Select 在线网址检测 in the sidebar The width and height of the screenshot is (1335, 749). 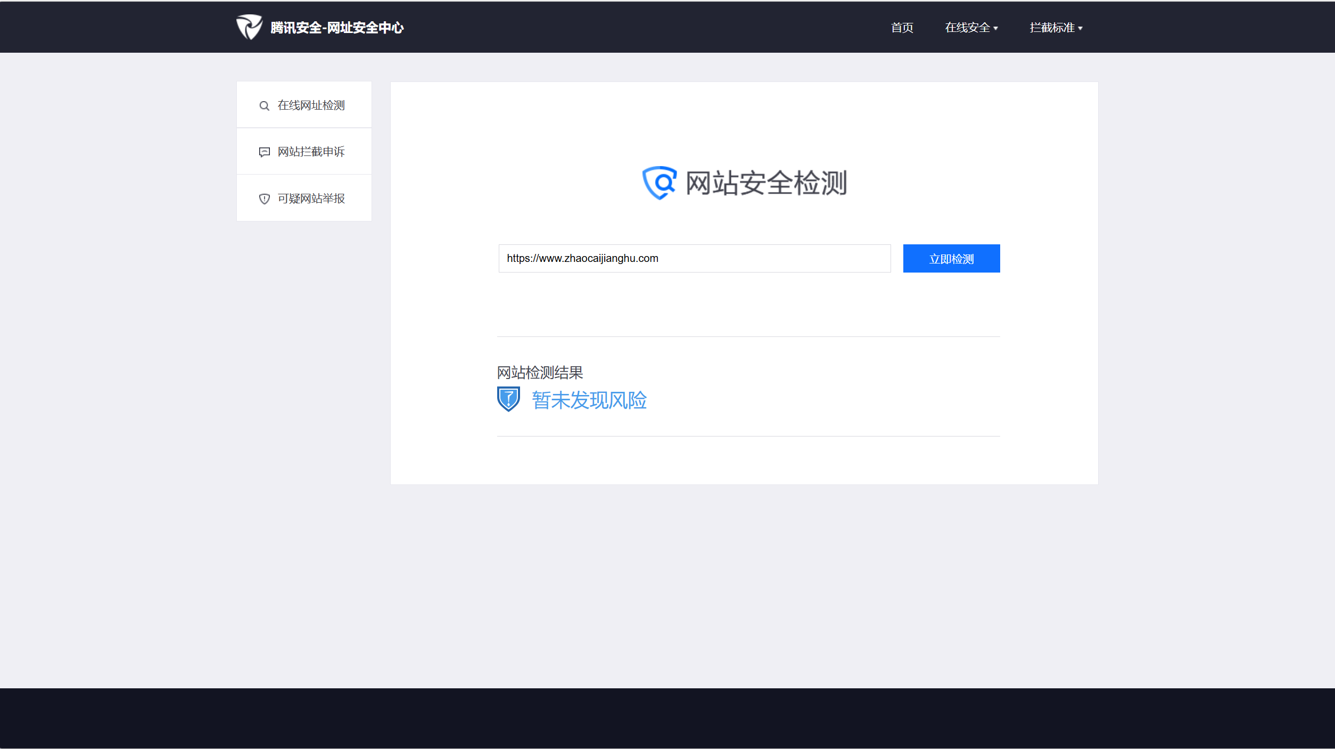pyautogui.click(x=311, y=105)
